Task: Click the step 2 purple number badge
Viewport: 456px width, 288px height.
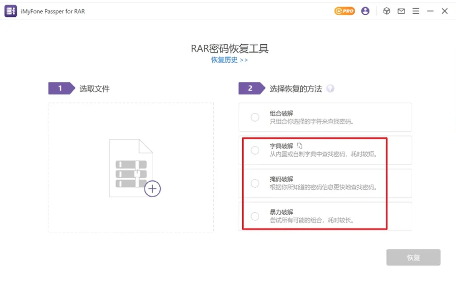Action: tap(251, 89)
